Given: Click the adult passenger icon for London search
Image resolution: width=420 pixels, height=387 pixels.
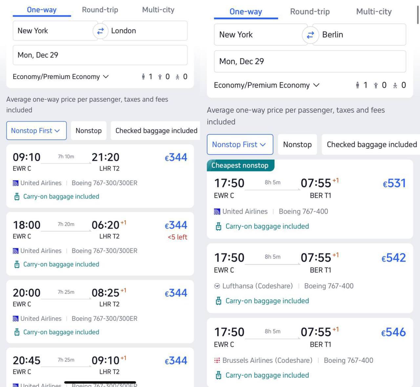Looking at the screenshot, I should coord(143,77).
